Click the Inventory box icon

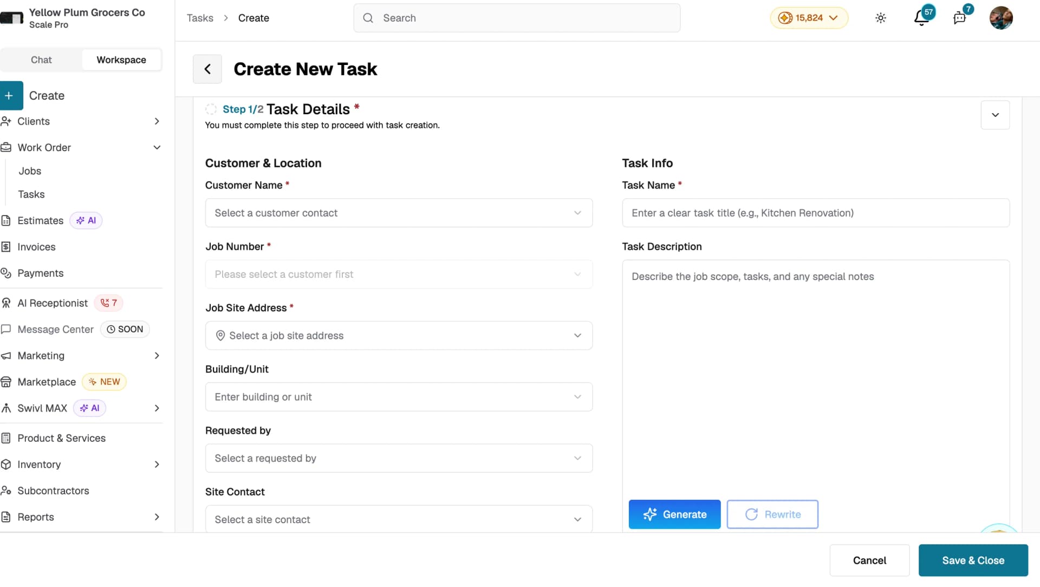pyautogui.click(x=6, y=465)
